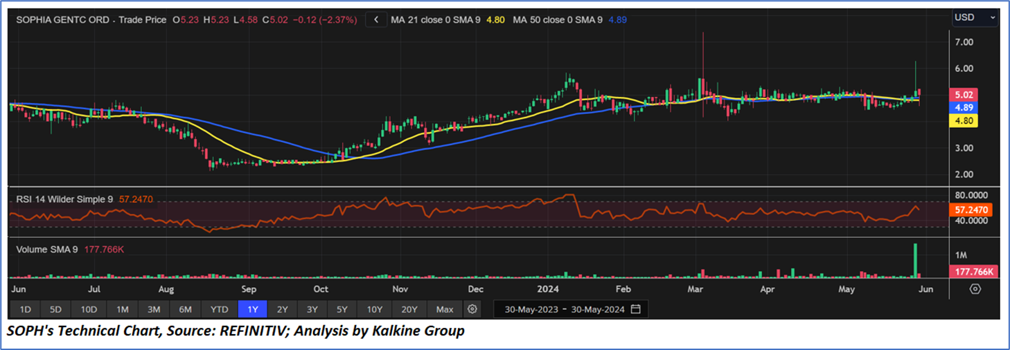Open the time range settings gear

(x=472, y=309)
